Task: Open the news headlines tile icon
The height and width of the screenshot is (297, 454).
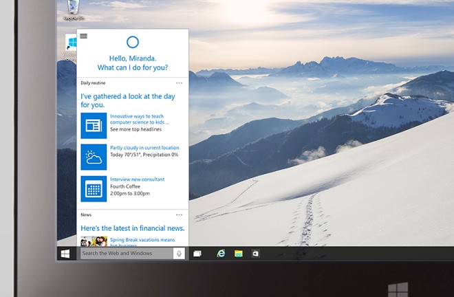Action: 94,126
